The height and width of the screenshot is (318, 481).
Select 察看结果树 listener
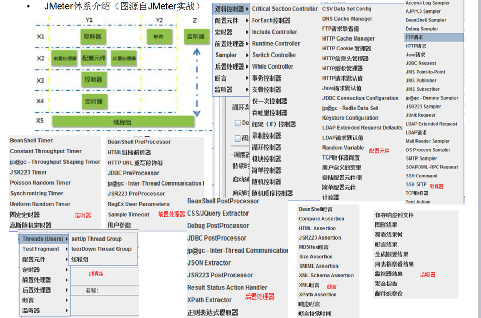click(x=388, y=234)
